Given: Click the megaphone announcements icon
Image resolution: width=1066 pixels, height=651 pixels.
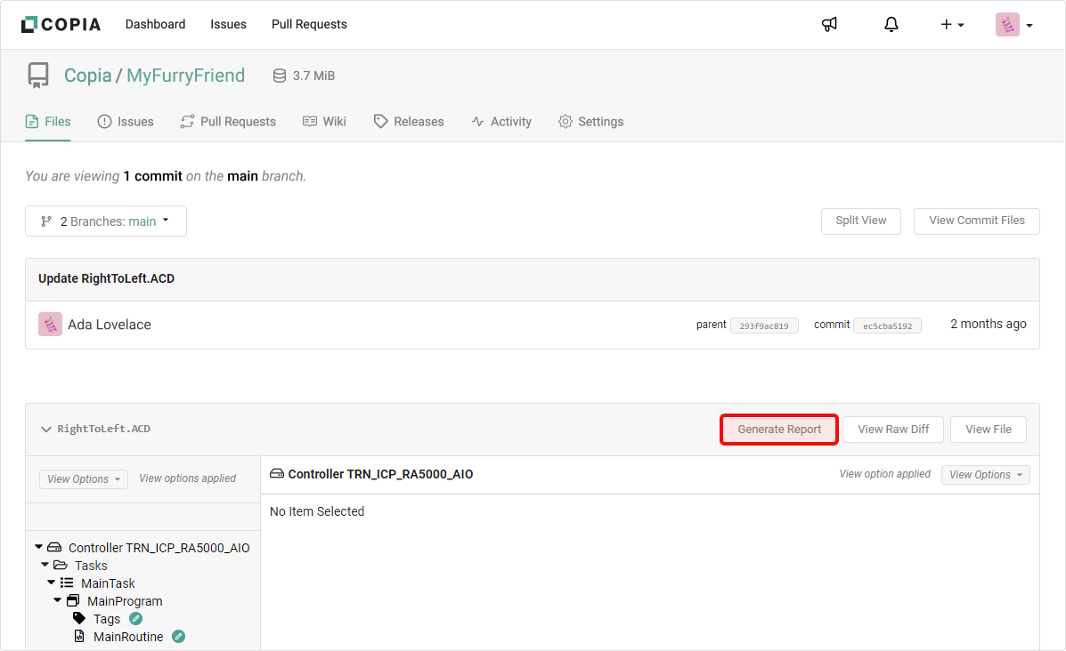Looking at the screenshot, I should point(829,25).
